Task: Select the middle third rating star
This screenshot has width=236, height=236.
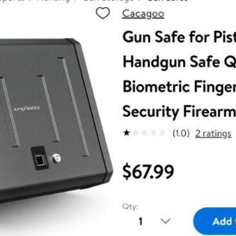Action: [x=145, y=133]
